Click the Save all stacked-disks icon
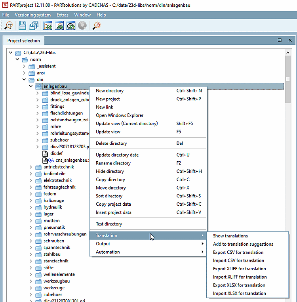The height and width of the screenshot is (302, 297). click(x=34, y=25)
